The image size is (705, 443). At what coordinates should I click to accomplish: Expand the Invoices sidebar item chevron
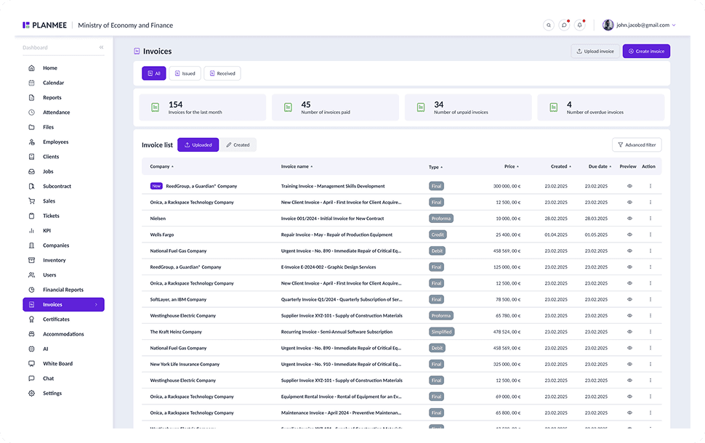click(96, 304)
